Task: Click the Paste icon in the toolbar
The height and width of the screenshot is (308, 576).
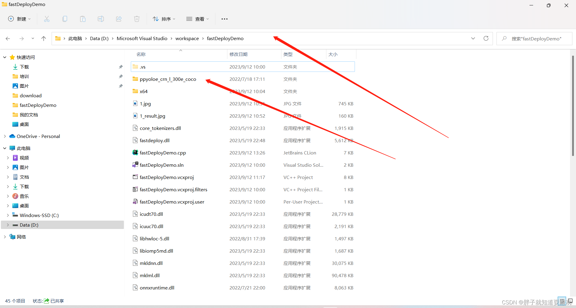Action: 83,19
